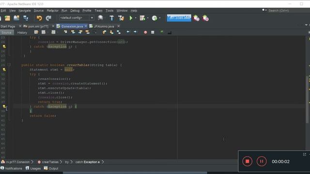Screen dimensions: 310x174
Task: Click the lightbulb hint on line 38
Action: point(4,106)
